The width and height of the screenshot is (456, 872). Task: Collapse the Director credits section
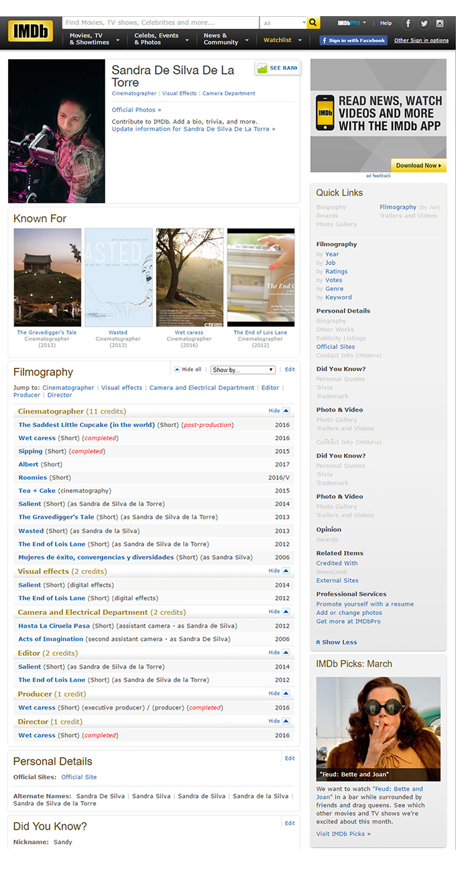click(x=279, y=722)
